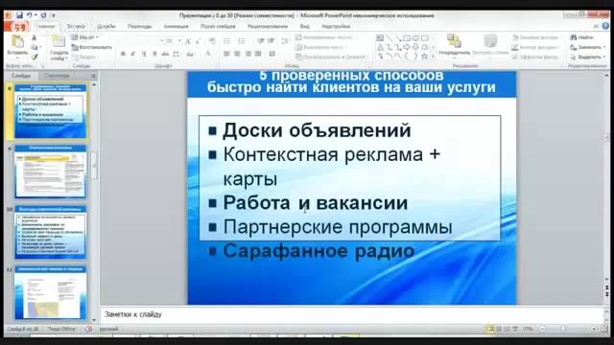Click the русский language status bar entry

108,329
